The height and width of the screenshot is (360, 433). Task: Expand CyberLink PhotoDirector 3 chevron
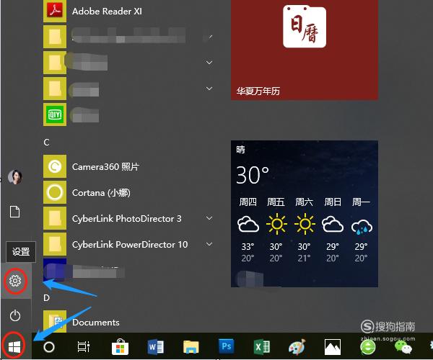209,218
